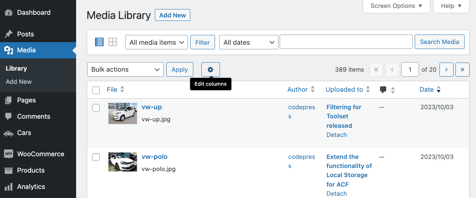The image size is (476, 198).
Task: Open the All media items dropdown
Action: [x=156, y=42]
